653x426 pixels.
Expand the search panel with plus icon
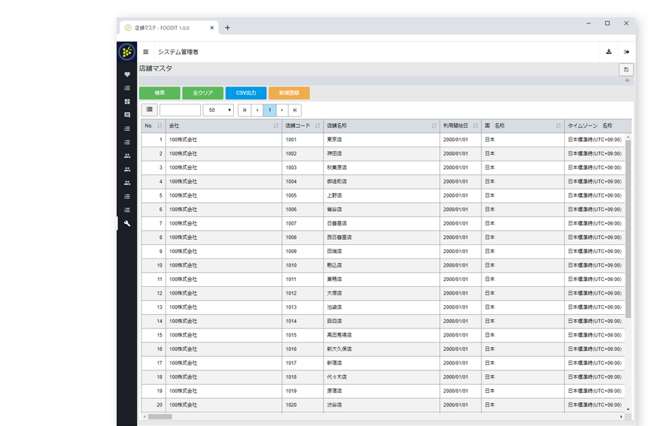tap(627, 80)
